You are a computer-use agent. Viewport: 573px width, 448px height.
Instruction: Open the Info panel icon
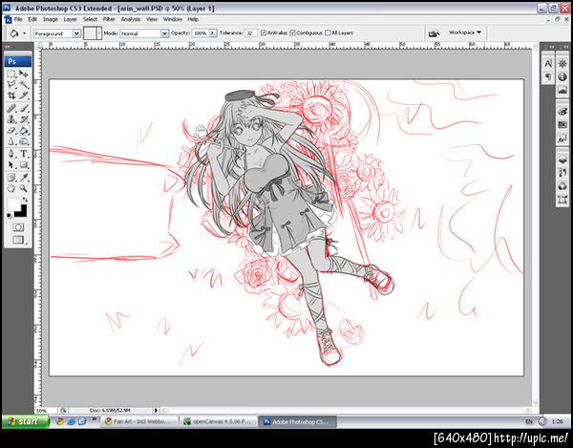click(x=562, y=76)
